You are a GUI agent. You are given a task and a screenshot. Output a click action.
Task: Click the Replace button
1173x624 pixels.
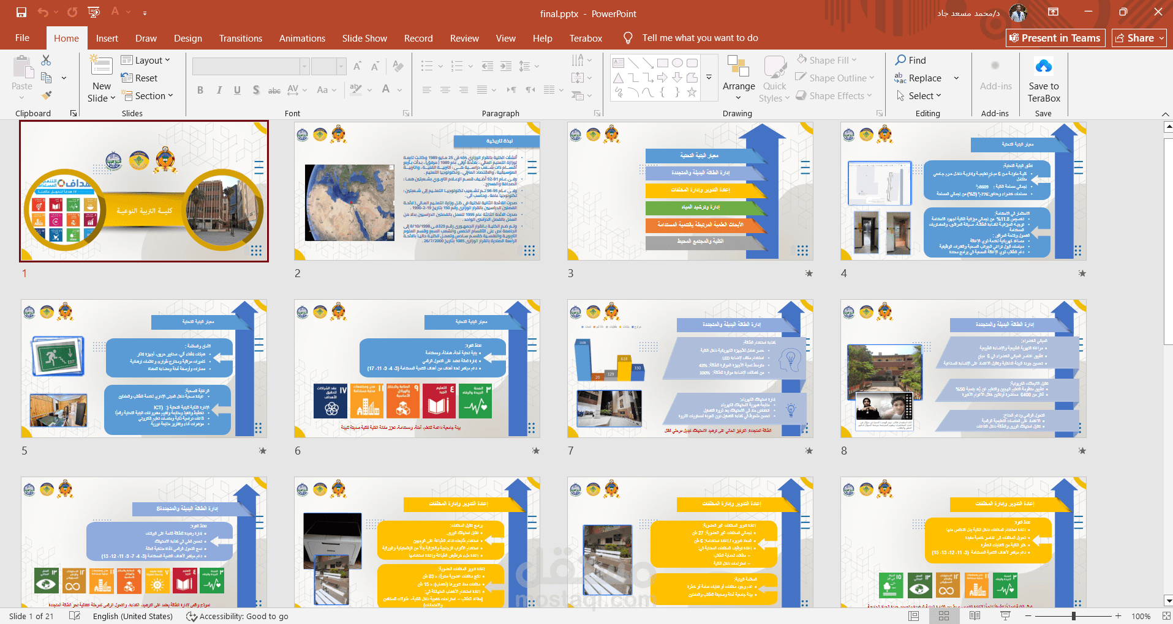pyautogui.click(x=918, y=78)
